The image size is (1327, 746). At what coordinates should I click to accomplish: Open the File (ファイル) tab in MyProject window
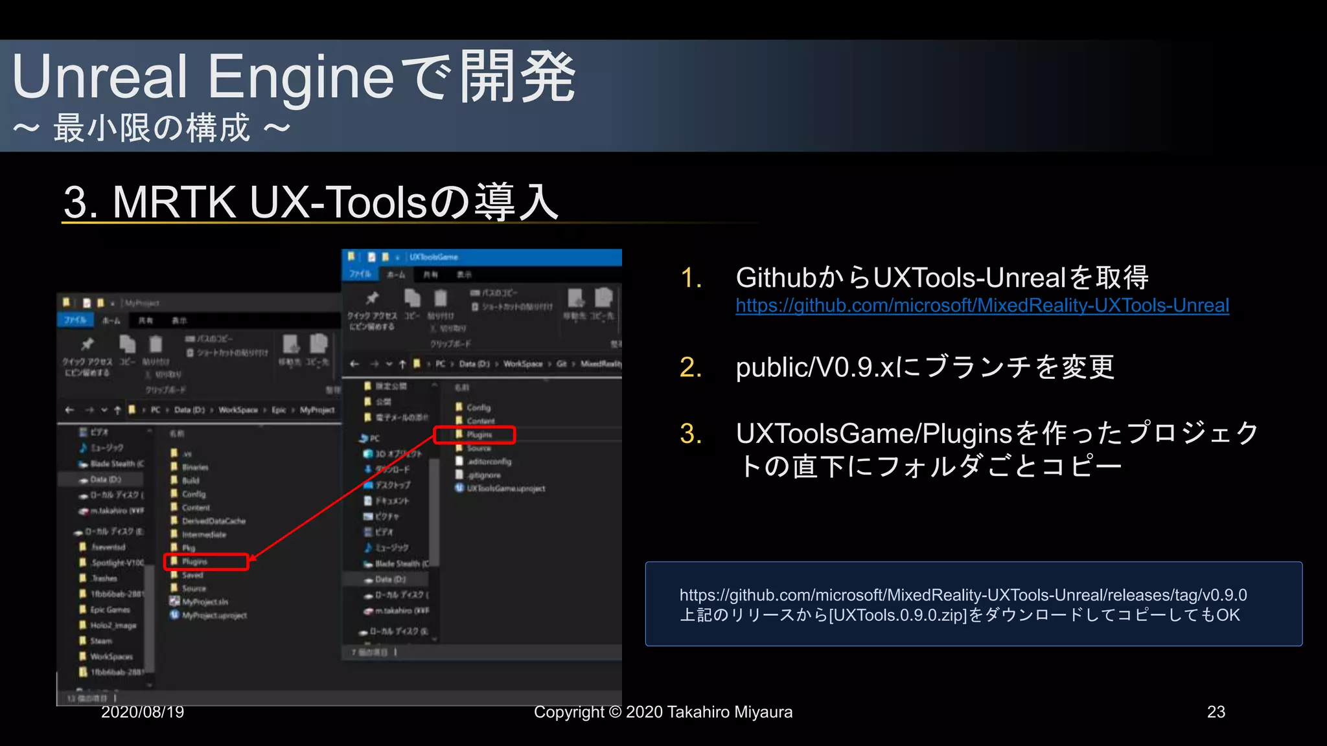[x=75, y=320]
